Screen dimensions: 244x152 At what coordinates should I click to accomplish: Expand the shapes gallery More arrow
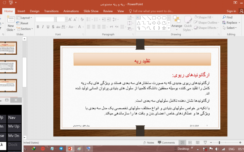[x=169, y=28]
